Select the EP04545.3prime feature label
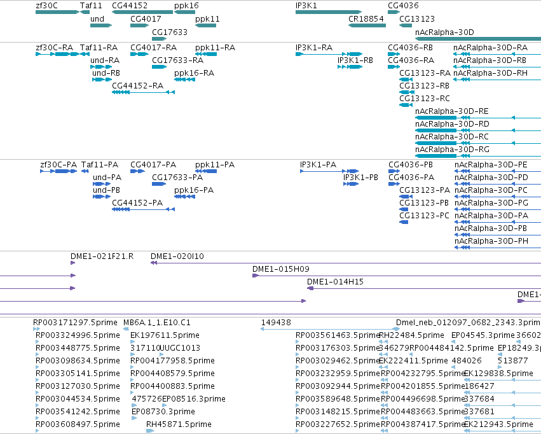 (483, 335)
